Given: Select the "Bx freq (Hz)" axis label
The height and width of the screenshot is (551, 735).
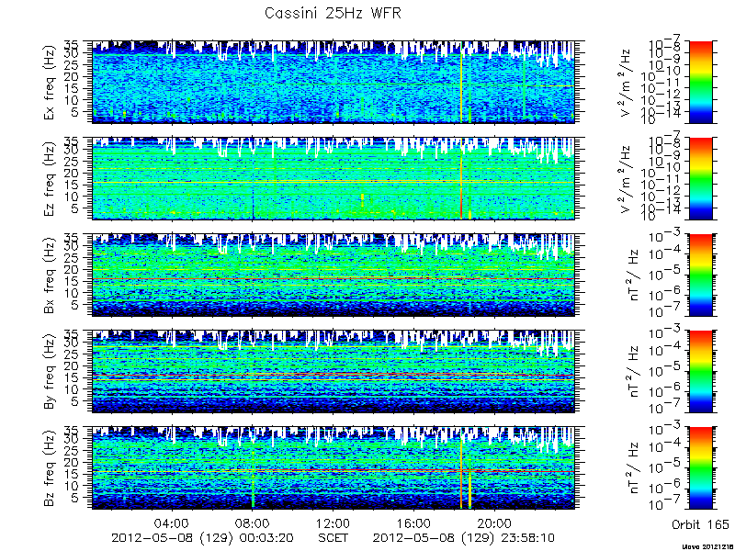Looking at the screenshot, I should point(51,275).
